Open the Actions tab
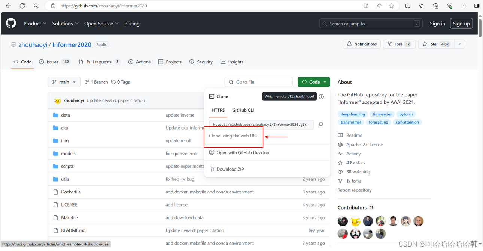 (139, 62)
